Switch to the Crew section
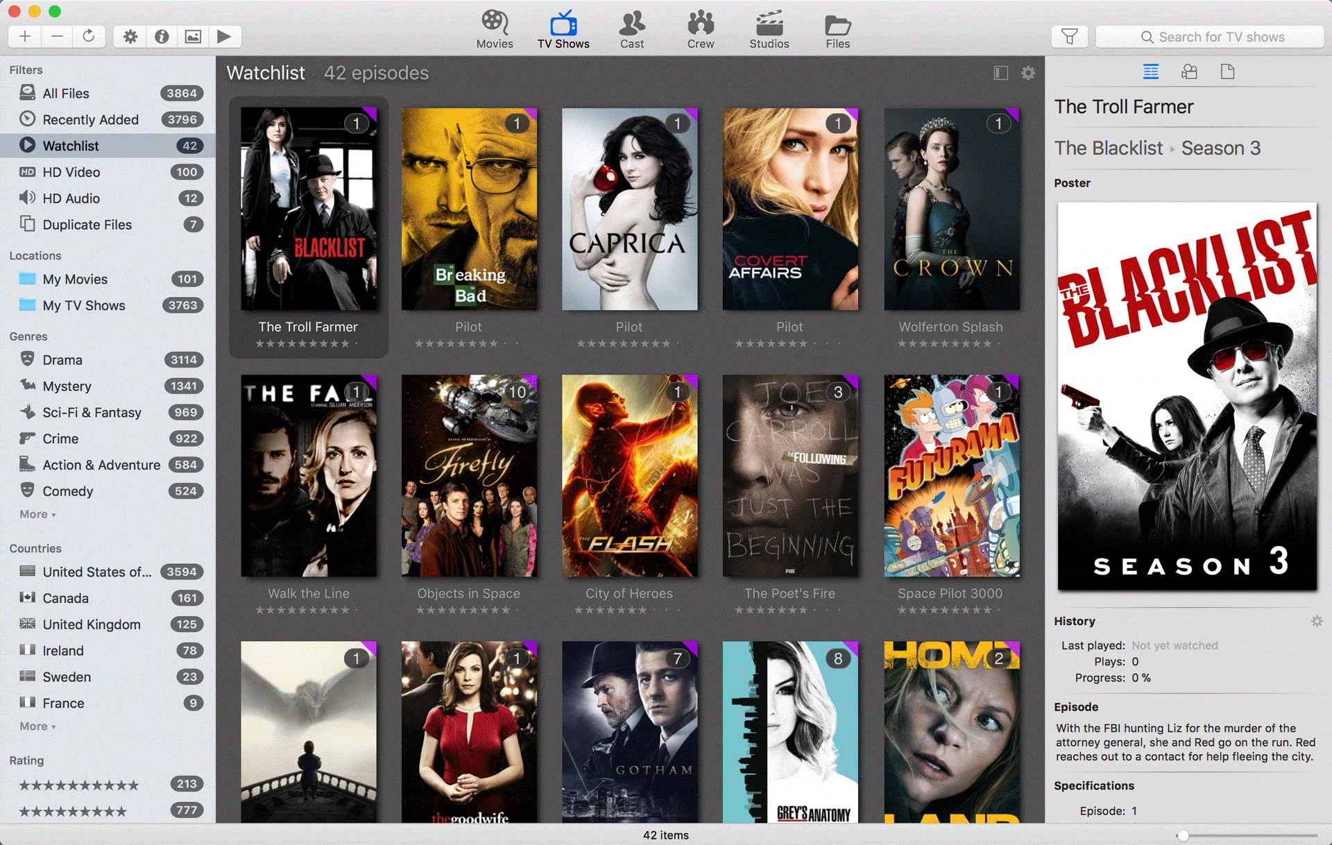The width and height of the screenshot is (1332, 845). (701, 29)
